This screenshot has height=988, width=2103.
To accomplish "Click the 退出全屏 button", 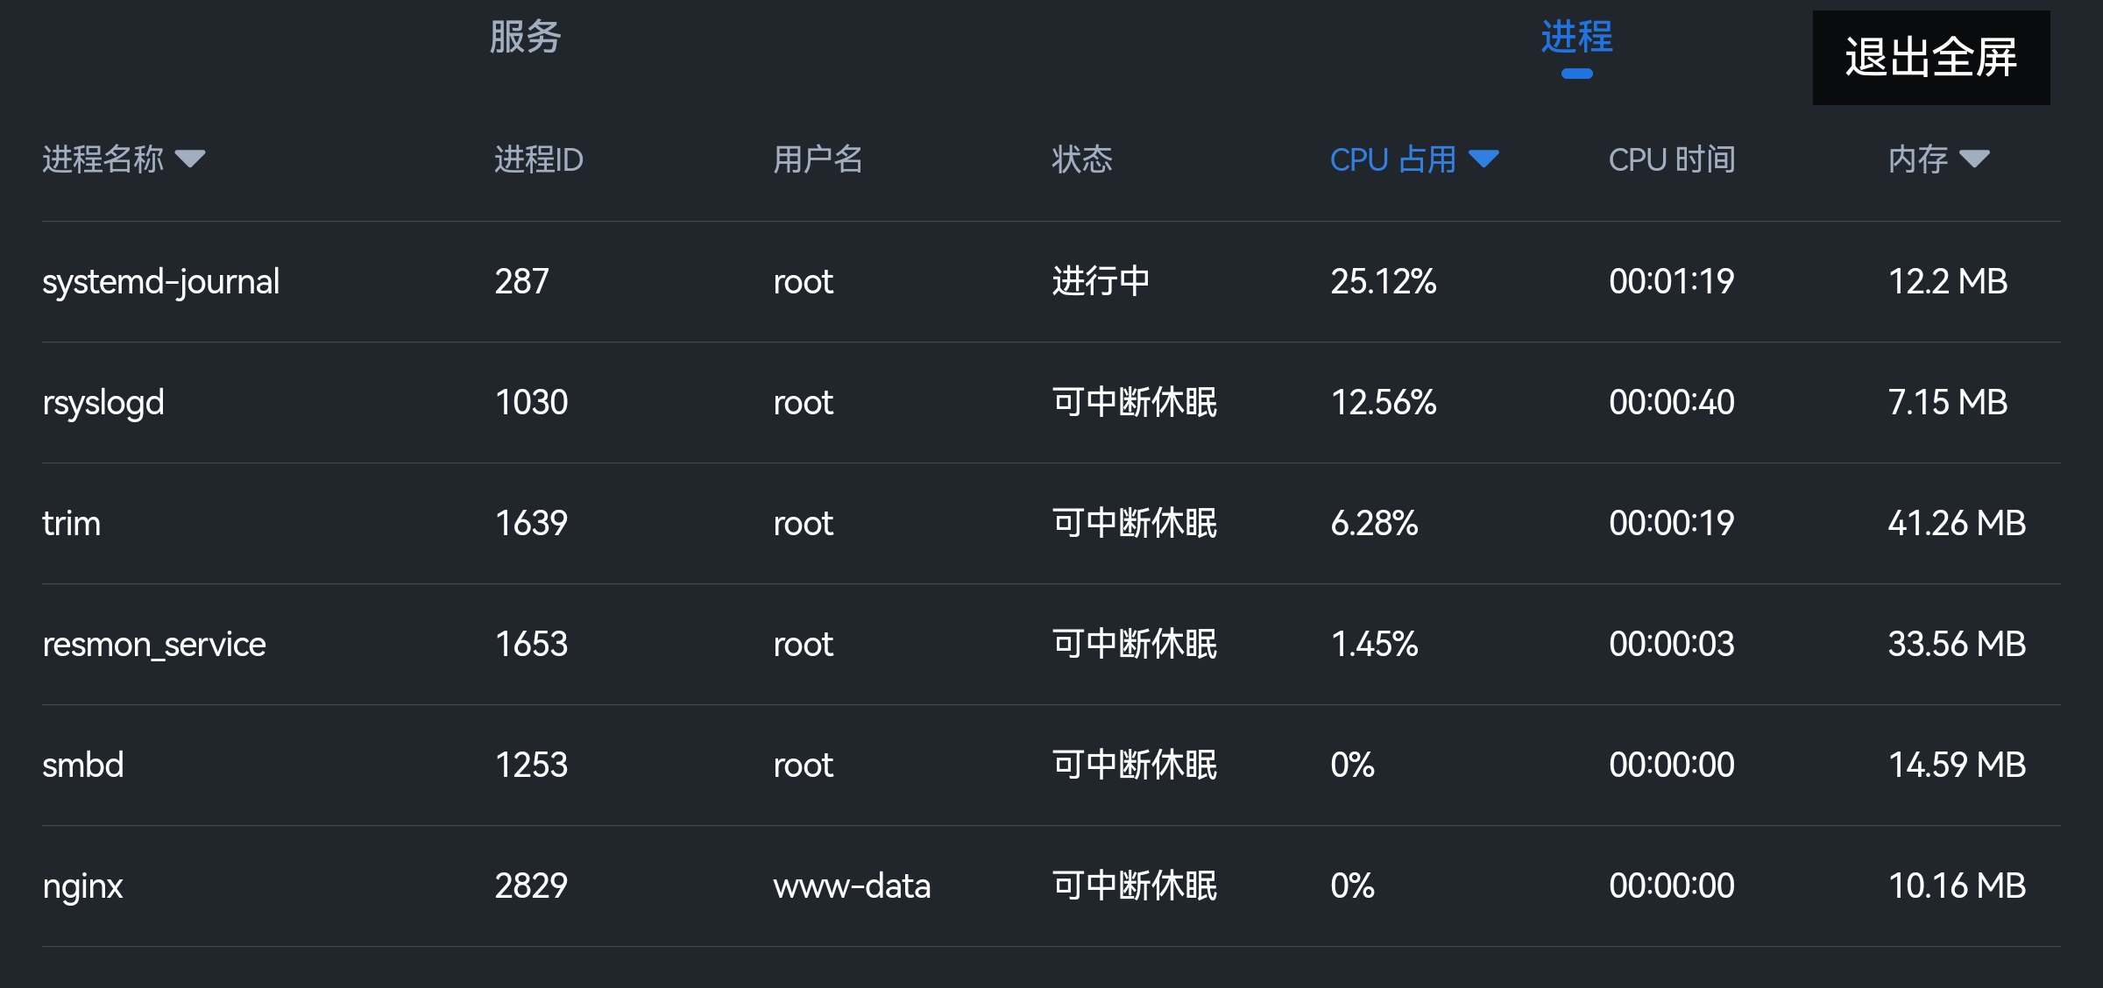I will tap(1930, 59).
